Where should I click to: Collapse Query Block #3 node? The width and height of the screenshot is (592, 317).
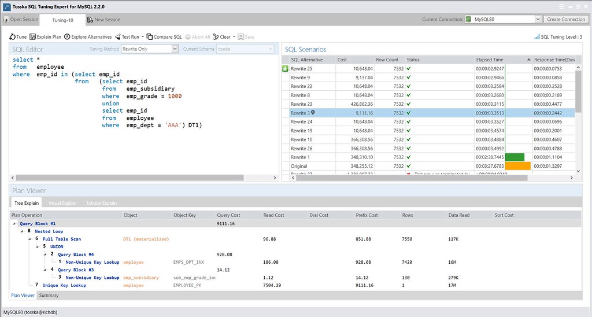(x=45, y=270)
